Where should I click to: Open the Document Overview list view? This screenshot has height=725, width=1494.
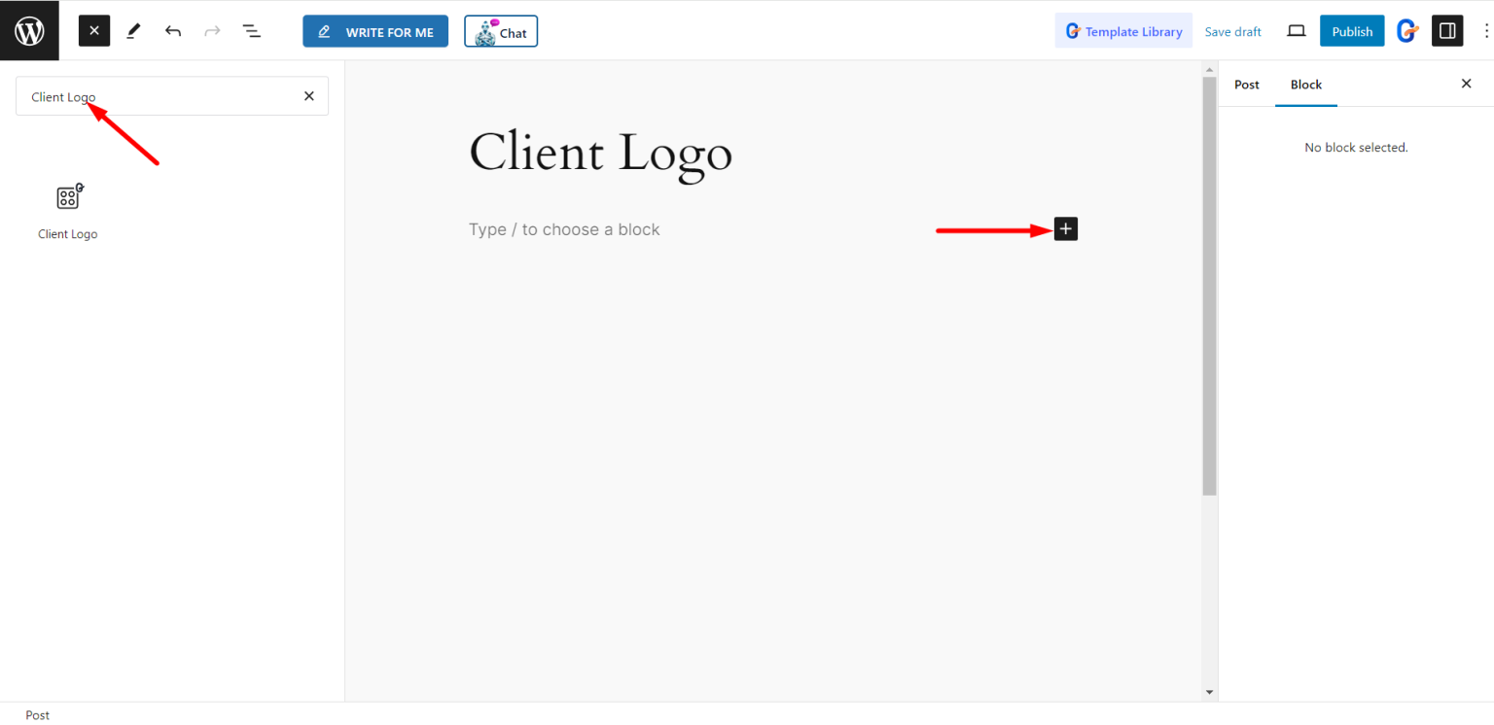252,30
